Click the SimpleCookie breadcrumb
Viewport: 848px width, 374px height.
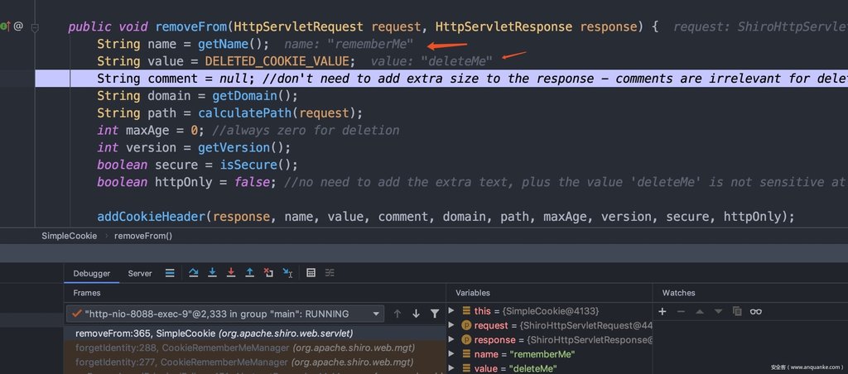[70, 236]
